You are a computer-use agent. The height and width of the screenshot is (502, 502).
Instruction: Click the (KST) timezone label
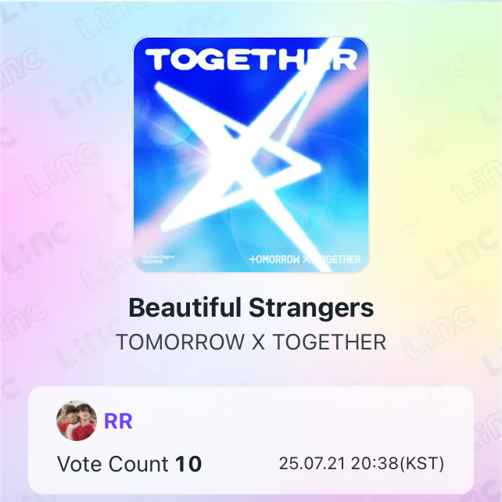422,464
